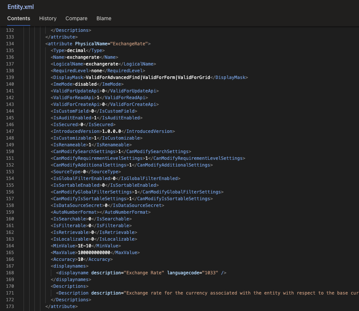359x311 pixels.
Task: Click the IsFilterable line
Action: point(91,226)
